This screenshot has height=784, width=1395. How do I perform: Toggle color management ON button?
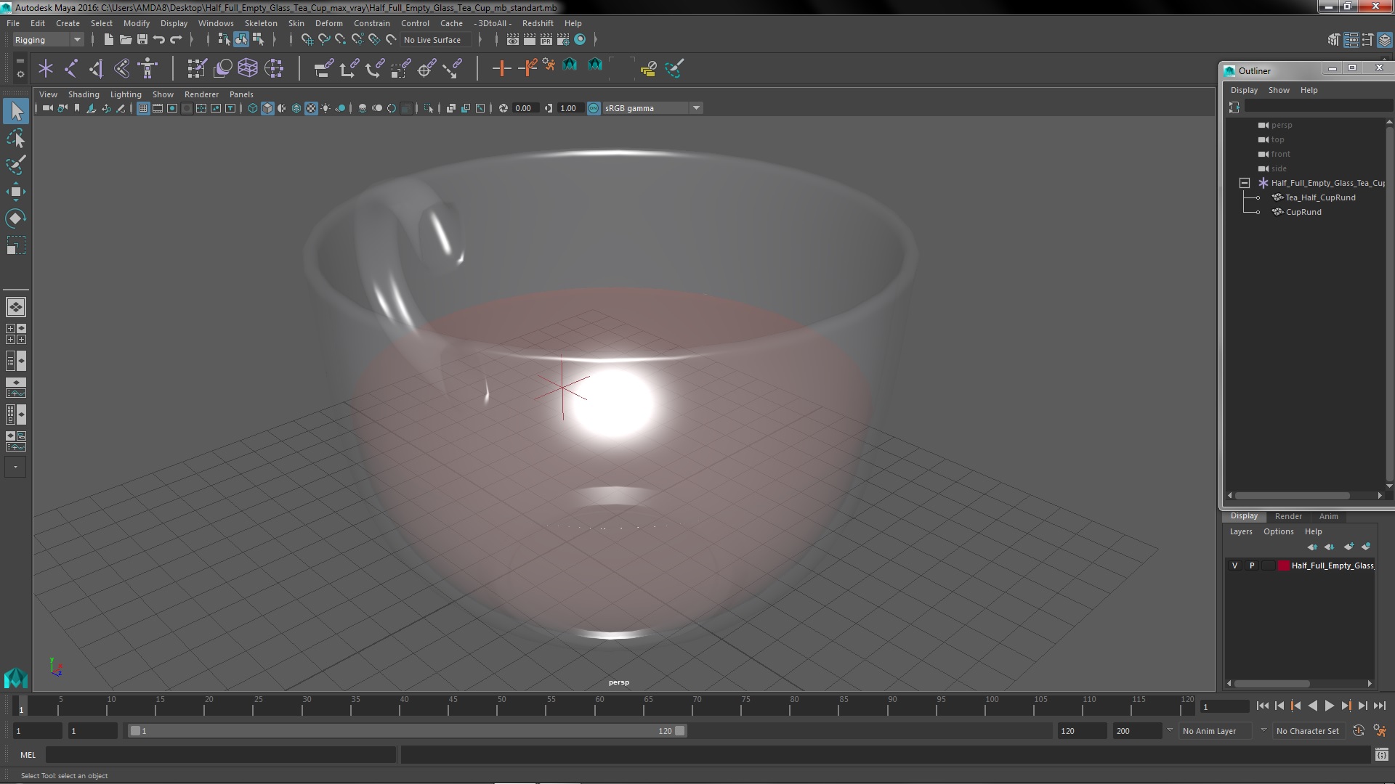(x=594, y=108)
